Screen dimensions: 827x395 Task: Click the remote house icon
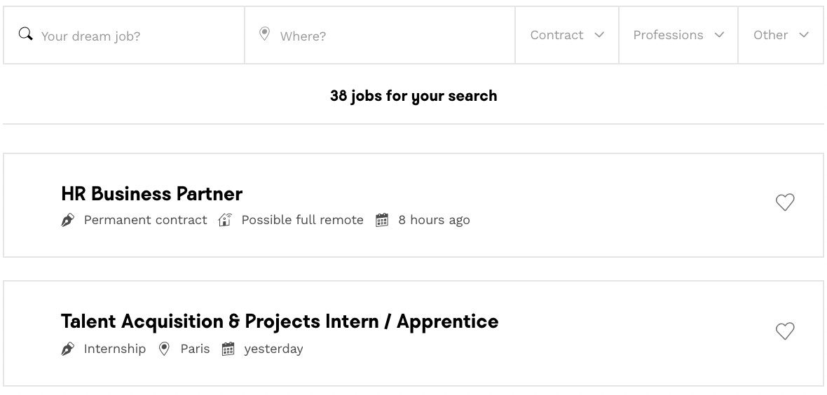coord(225,220)
